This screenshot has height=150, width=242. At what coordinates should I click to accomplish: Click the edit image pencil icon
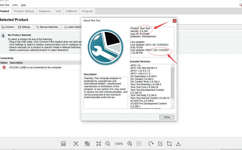[160, 144]
